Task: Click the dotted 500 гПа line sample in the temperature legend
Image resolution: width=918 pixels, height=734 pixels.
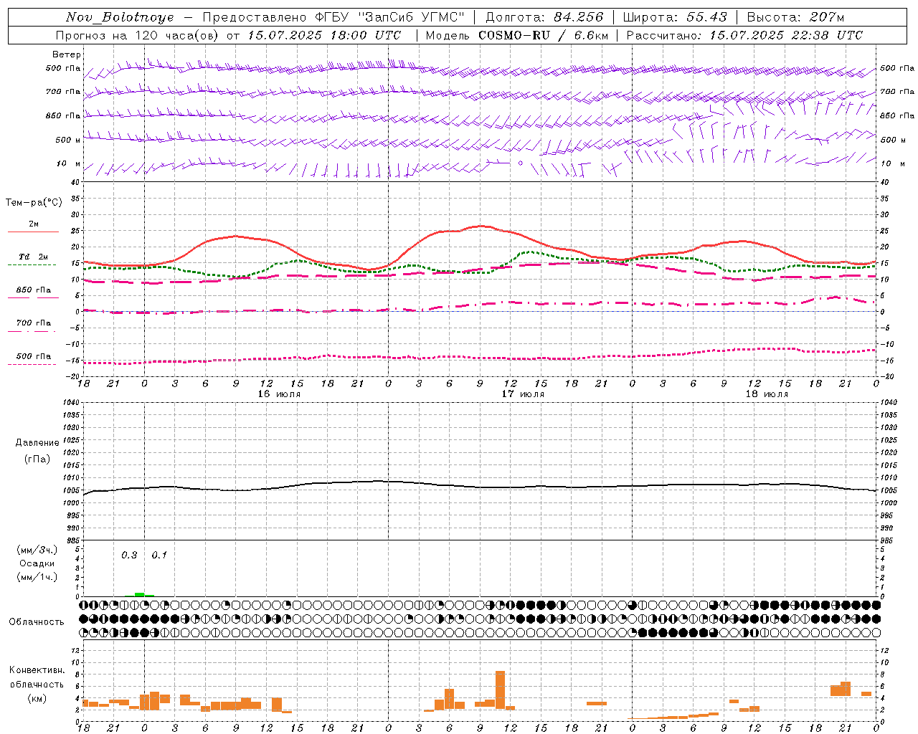Action: (32, 364)
